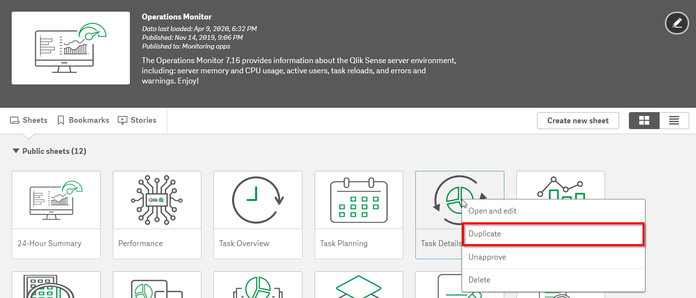Open the Sheets tab
This screenshot has height=298, width=696.
click(29, 120)
